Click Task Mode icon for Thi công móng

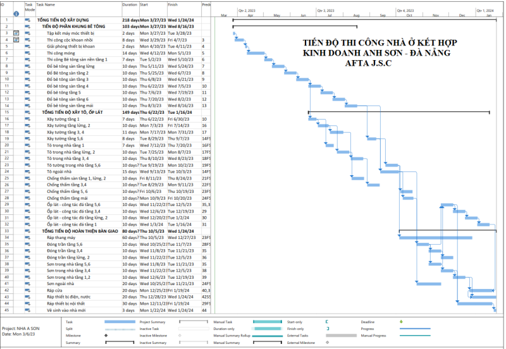coord(27,53)
